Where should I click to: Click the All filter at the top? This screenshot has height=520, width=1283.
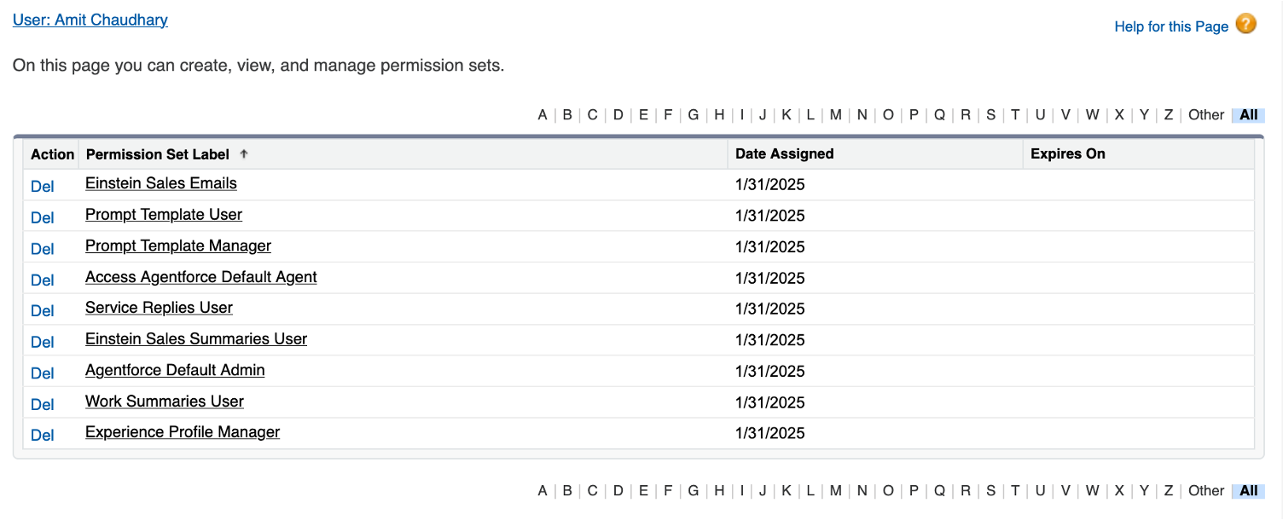1248,114
